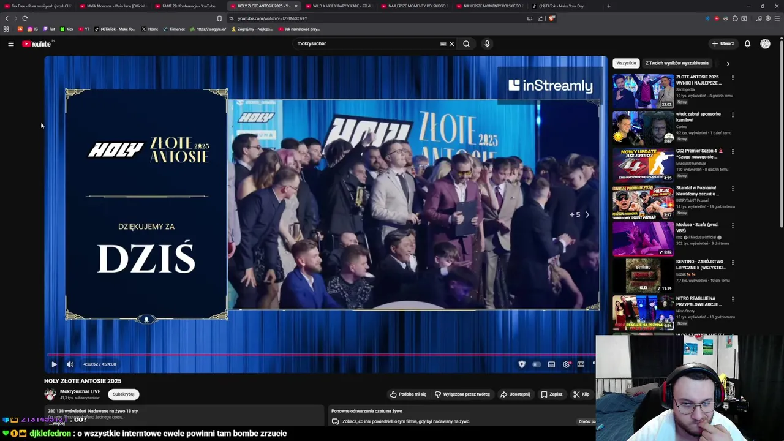
Task: Switch to WILD X VKIE X BARY X KABE tab
Action: (x=339, y=6)
